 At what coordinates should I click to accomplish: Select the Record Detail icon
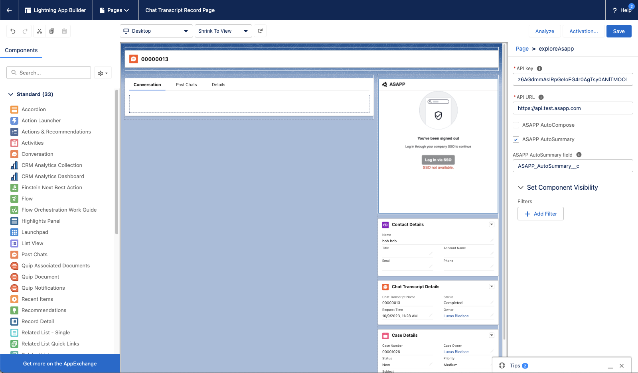[14, 322]
